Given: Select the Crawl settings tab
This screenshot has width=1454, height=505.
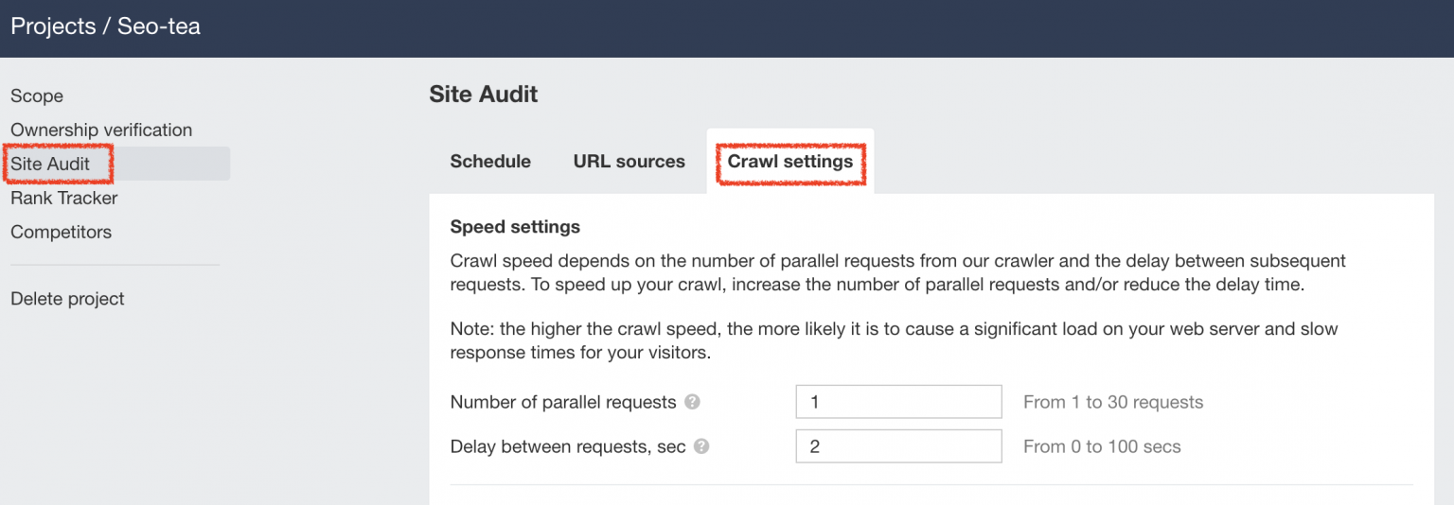Looking at the screenshot, I should 790,162.
